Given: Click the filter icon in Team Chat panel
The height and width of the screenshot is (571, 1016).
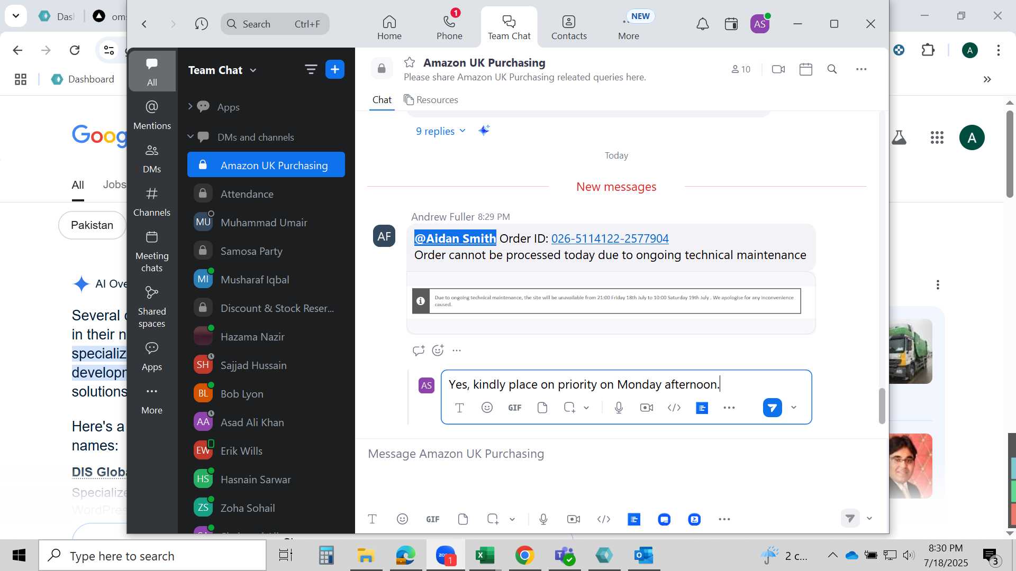Looking at the screenshot, I should pos(311,69).
